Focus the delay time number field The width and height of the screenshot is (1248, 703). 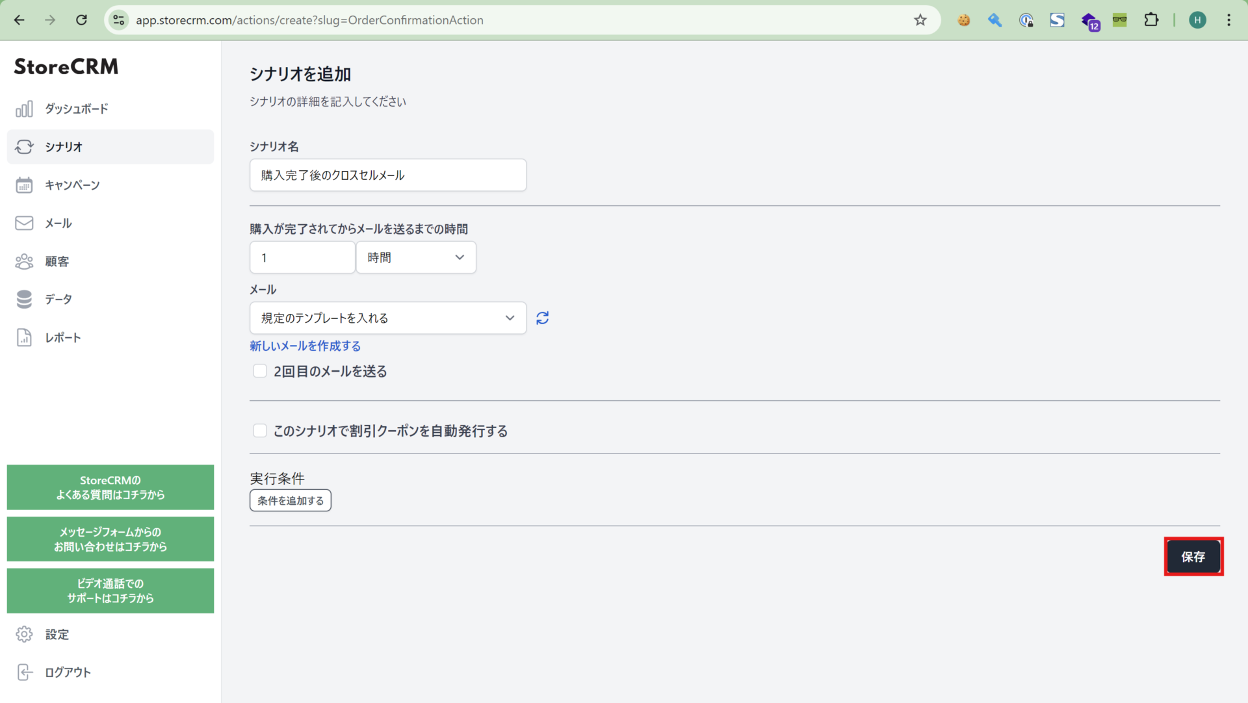(x=302, y=257)
